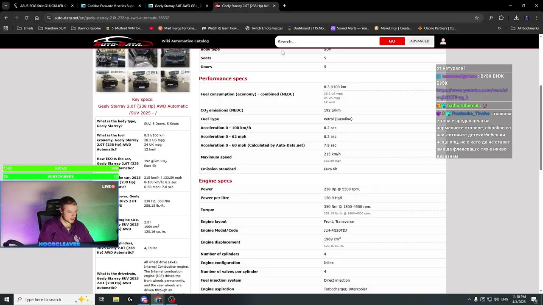Screen dimensions: 543x305
Task: Open the Windows Start menu
Action: point(6,299)
